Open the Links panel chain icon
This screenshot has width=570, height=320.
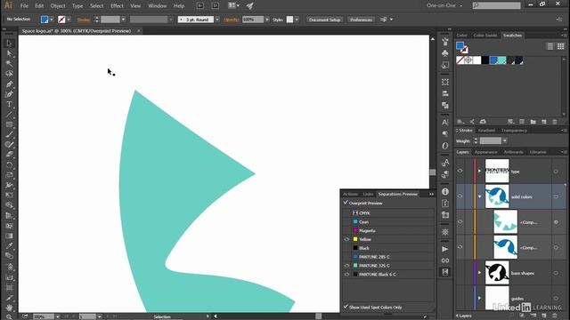[x=445, y=260]
